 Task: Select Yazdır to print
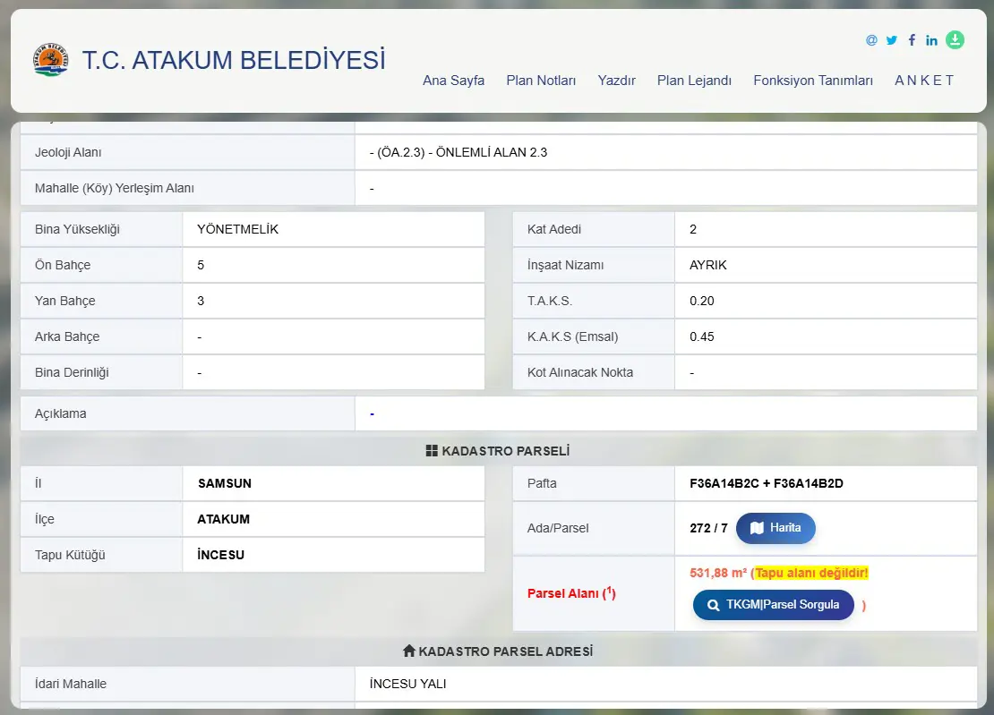616,81
